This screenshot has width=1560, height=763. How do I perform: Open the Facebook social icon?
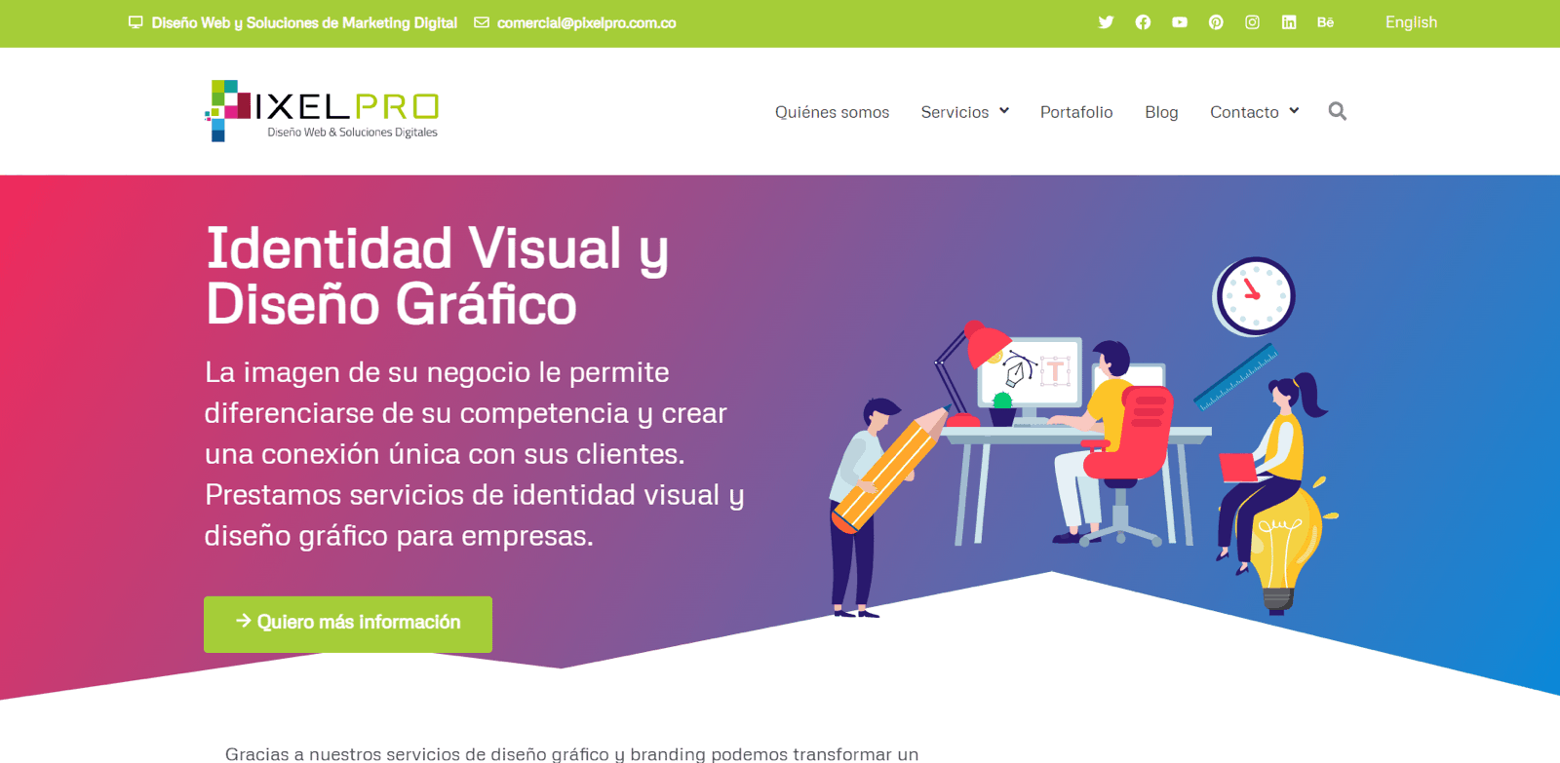[1143, 22]
